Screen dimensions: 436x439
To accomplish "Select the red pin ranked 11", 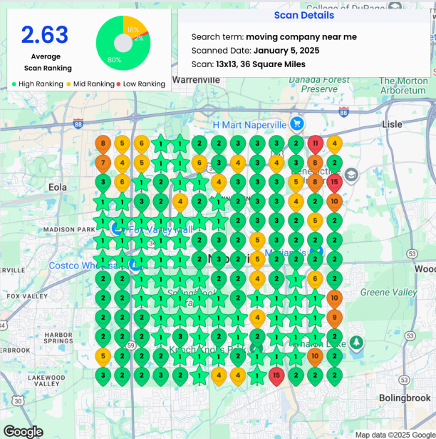I will click(x=316, y=144).
